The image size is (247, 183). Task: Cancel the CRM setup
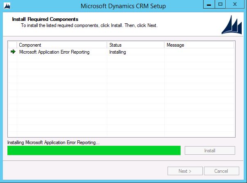pyautogui.click(x=222, y=171)
